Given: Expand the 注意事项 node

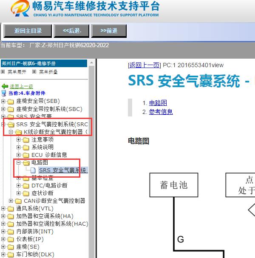Looking at the screenshot, I should [18, 140].
